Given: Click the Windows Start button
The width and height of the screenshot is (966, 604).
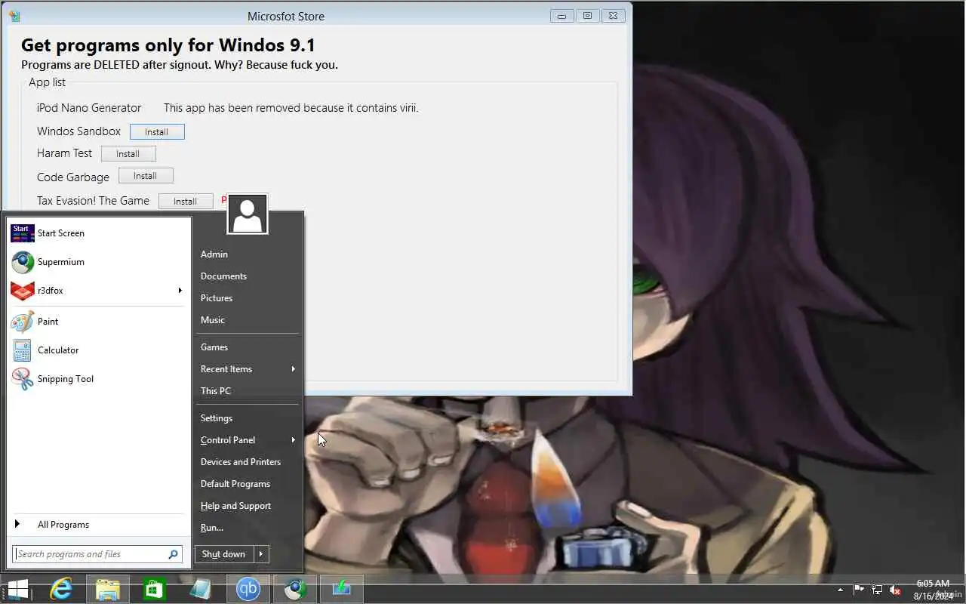Looking at the screenshot, I should click(x=18, y=589).
